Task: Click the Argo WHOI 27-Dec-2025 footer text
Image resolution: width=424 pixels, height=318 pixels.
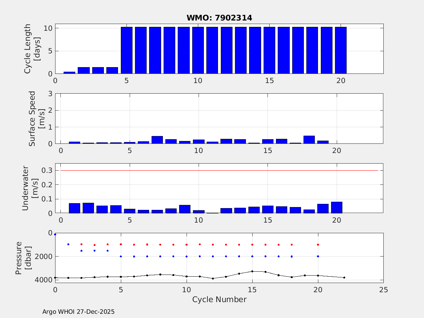Action: click(x=78, y=312)
